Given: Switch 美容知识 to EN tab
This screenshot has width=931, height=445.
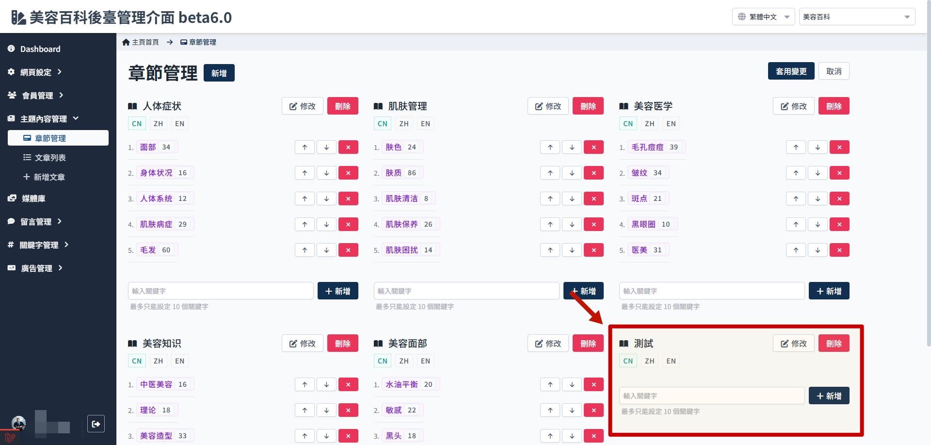Looking at the screenshot, I should [x=179, y=361].
